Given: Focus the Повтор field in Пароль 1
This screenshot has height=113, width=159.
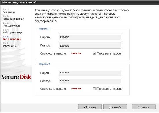Looking at the screenshot, I should click(90, 45).
